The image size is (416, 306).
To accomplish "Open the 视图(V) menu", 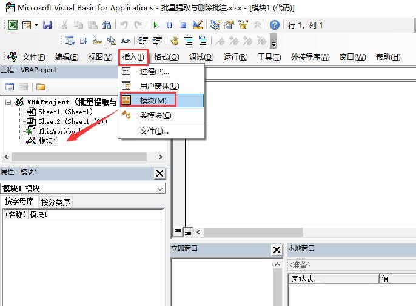I will 100,57.
